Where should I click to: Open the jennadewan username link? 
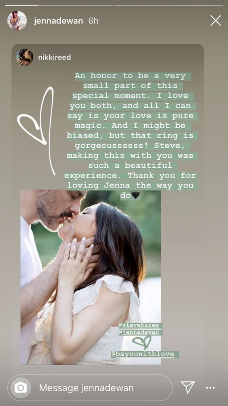58,21
